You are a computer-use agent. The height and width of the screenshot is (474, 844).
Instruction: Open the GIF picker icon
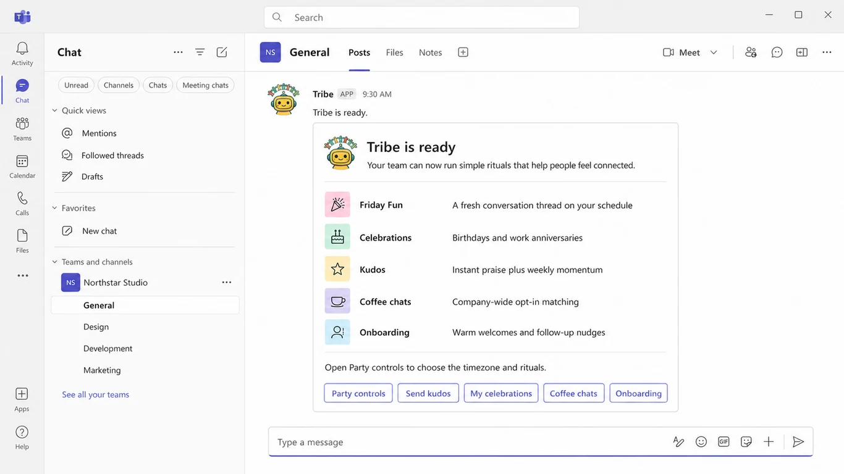724,442
